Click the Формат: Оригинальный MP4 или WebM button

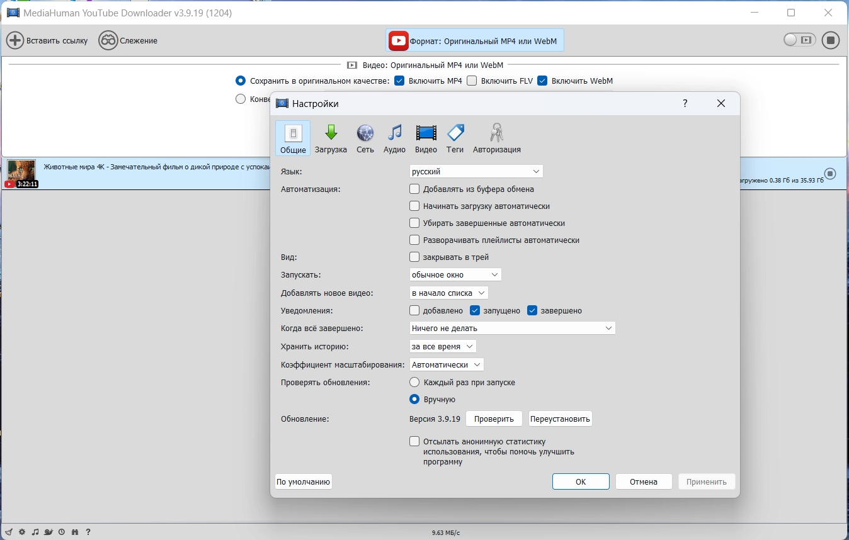[475, 41]
